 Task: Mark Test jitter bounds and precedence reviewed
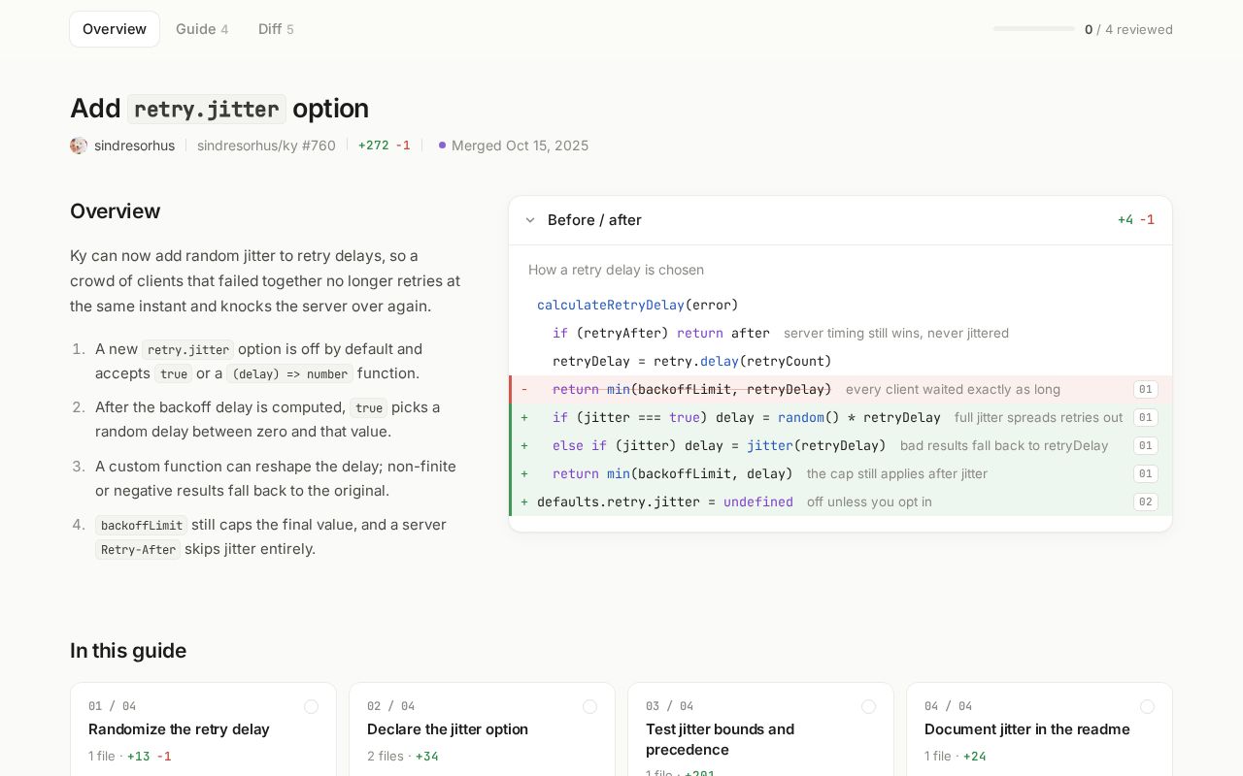tap(868, 706)
